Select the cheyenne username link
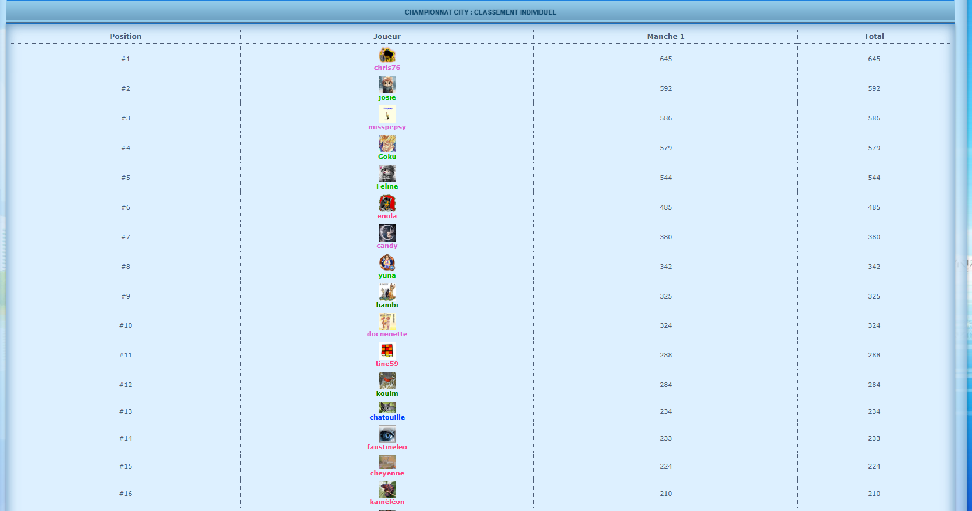Screen dimensions: 972x511 coord(387,473)
